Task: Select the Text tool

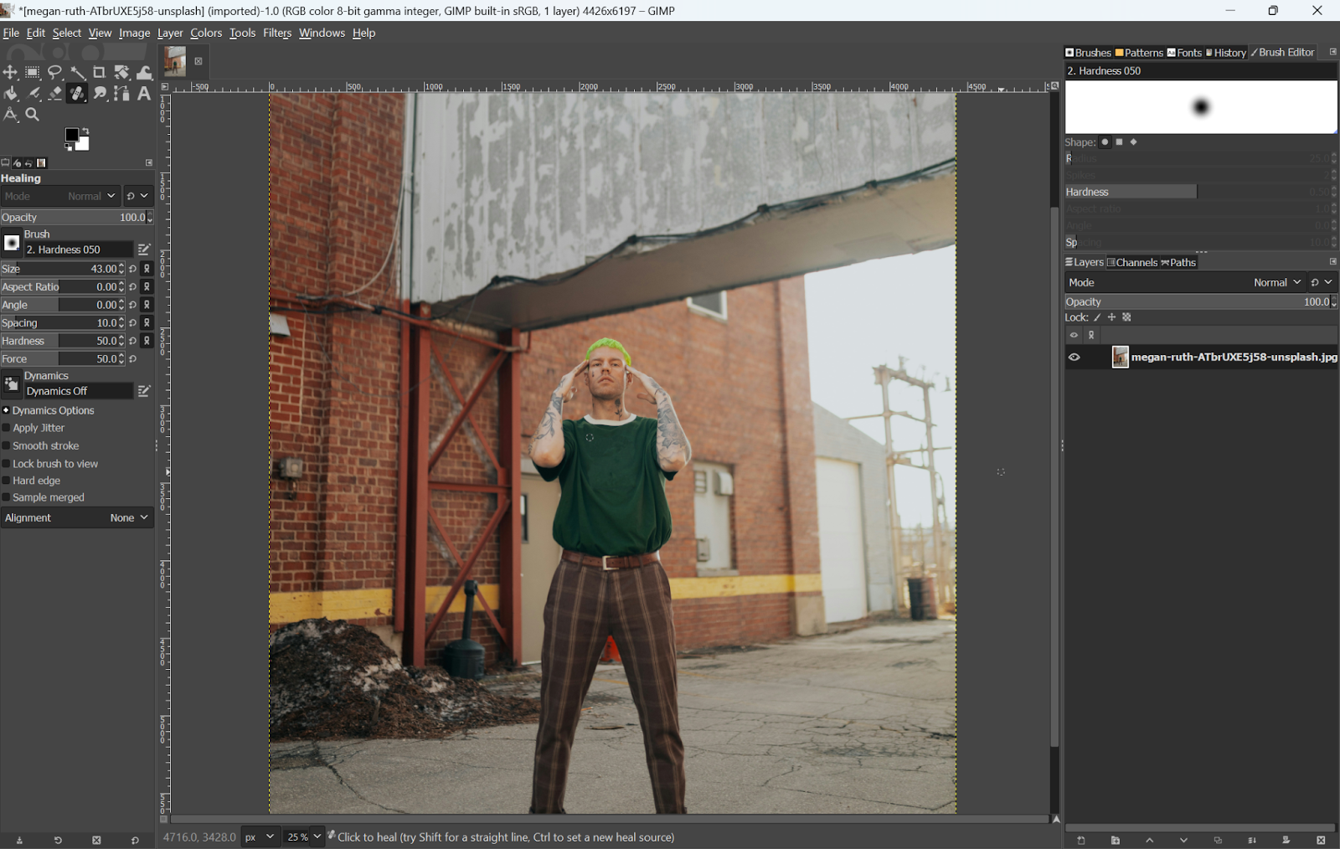Action: pos(144,94)
